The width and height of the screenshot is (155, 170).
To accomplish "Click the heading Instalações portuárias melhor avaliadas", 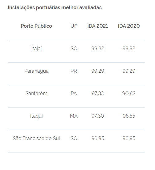I will coord(55,8).
